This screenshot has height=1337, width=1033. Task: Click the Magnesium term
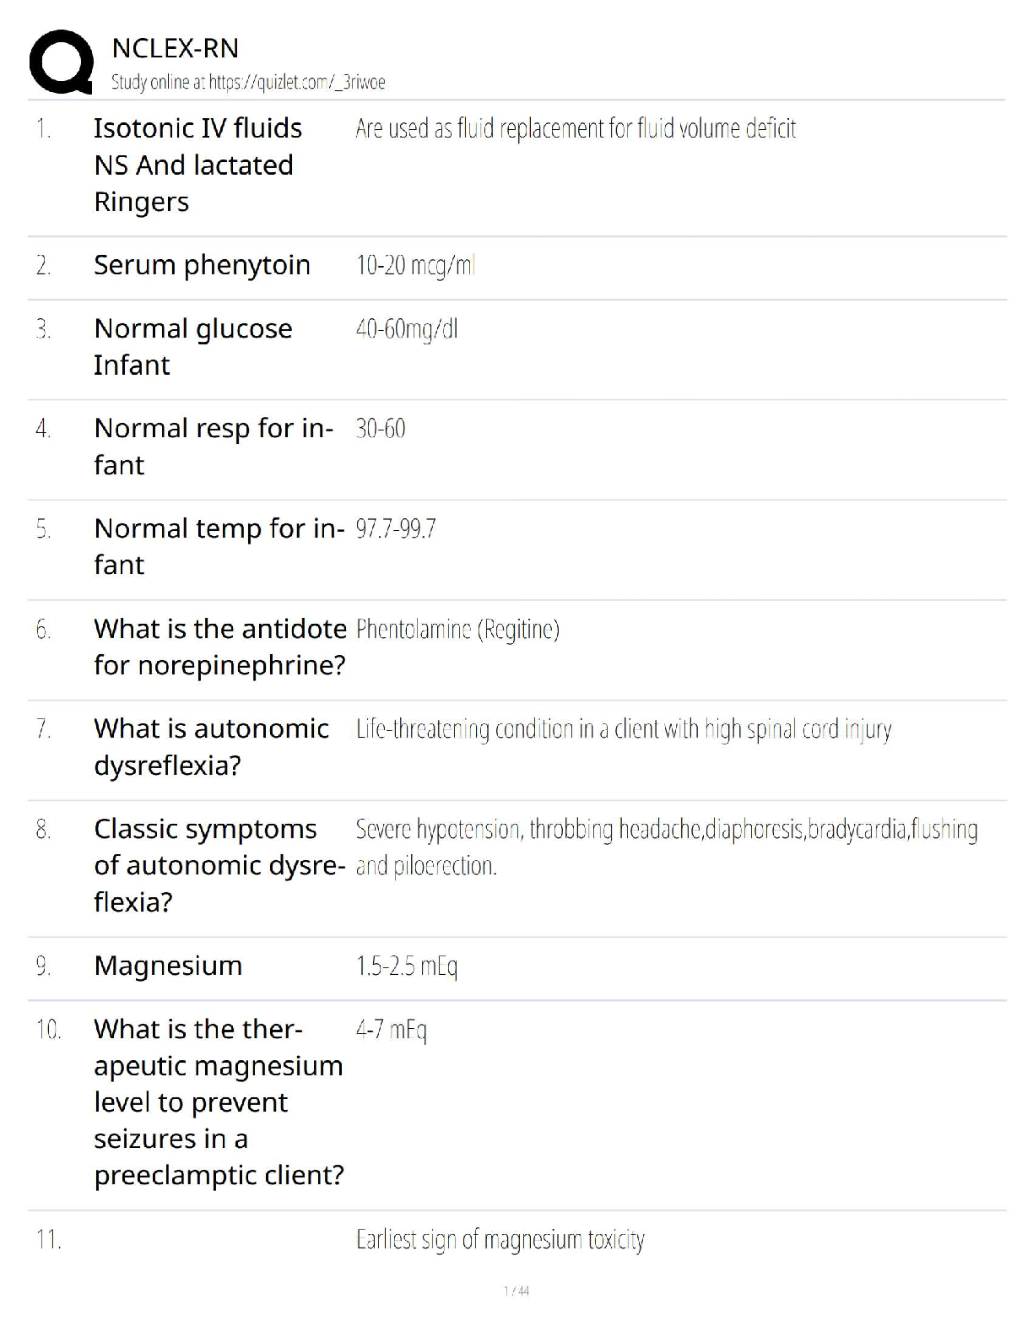click(x=168, y=966)
